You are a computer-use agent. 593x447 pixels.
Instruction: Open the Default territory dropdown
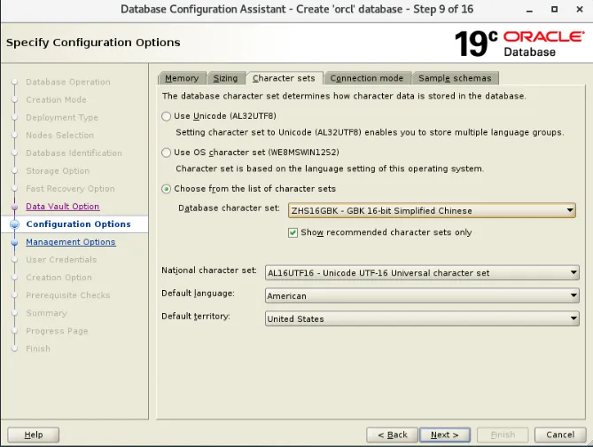pos(422,318)
